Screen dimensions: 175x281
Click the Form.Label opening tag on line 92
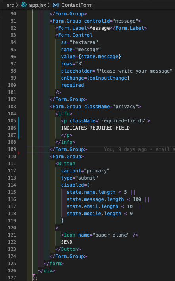(x=72, y=28)
